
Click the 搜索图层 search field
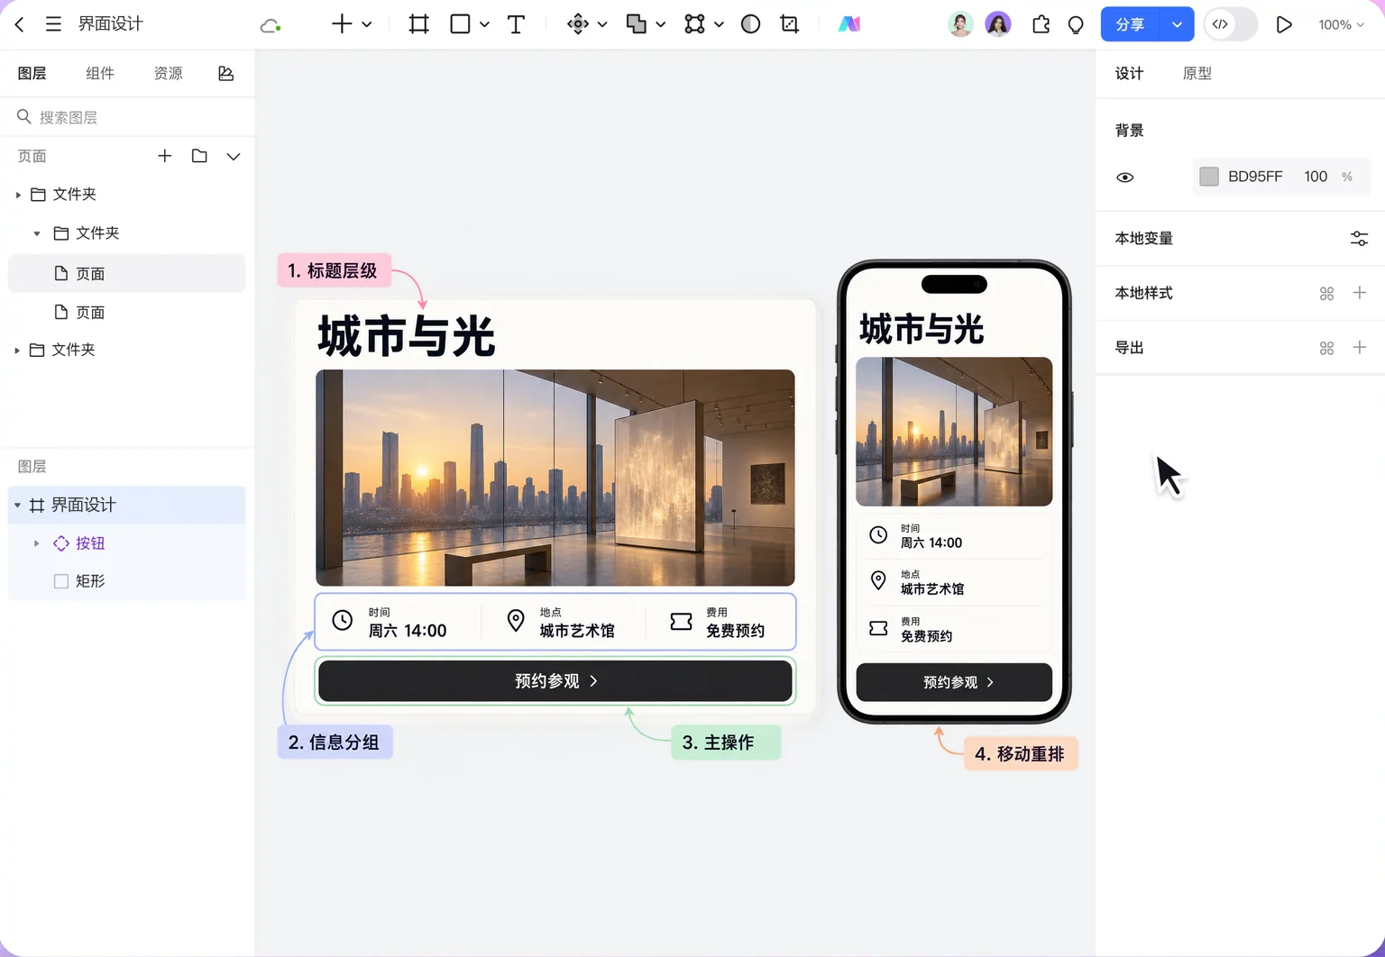click(x=127, y=117)
